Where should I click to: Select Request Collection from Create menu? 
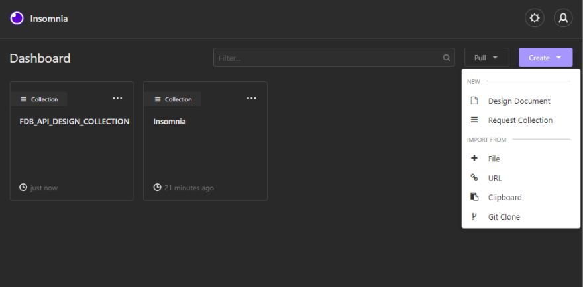[x=521, y=120]
